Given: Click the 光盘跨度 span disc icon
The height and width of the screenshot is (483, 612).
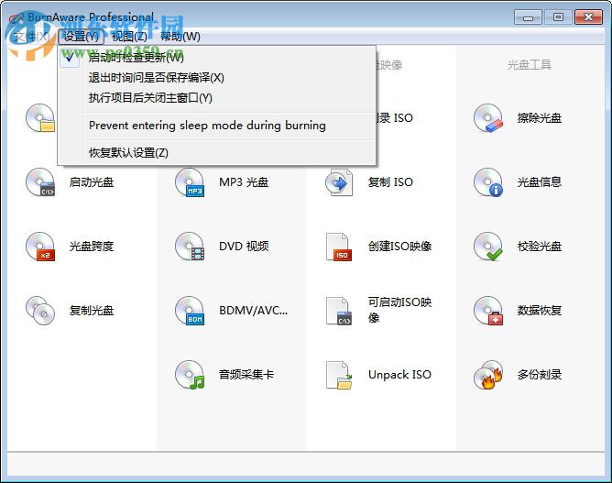Looking at the screenshot, I should click(40, 247).
